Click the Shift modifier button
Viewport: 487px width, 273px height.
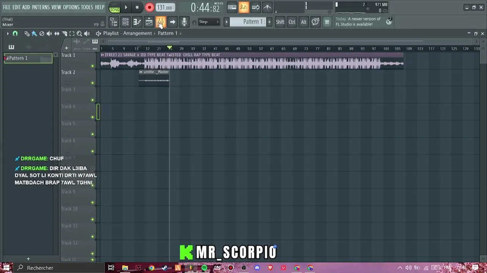pyautogui.click(x=280, y=22)
